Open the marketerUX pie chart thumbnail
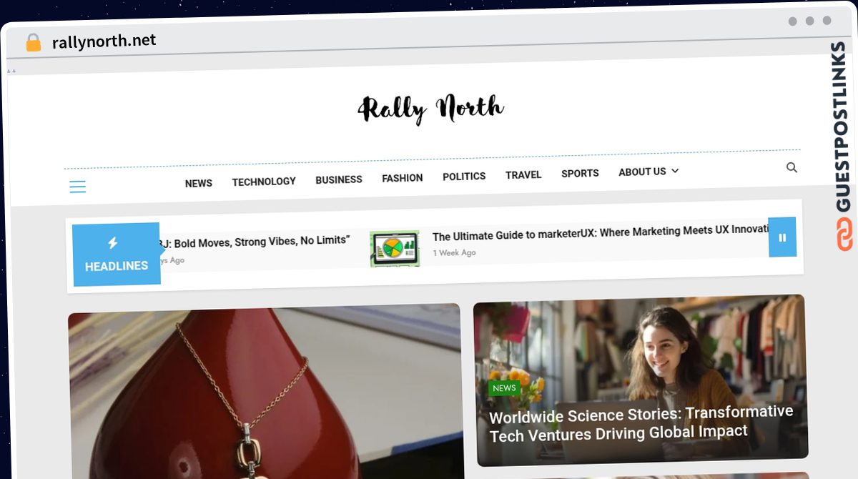Viewport: 858px width, 479px height. 395,249
